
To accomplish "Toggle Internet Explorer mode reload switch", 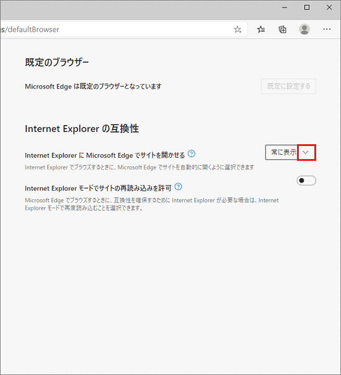I will click(x=306, y=181).
